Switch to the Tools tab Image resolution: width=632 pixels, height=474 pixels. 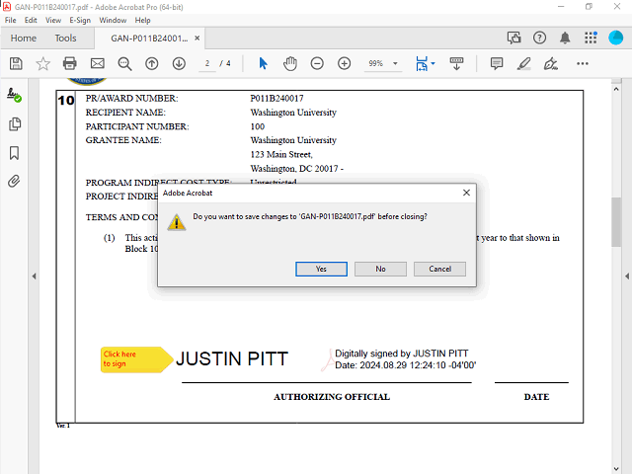coord(65,38)
